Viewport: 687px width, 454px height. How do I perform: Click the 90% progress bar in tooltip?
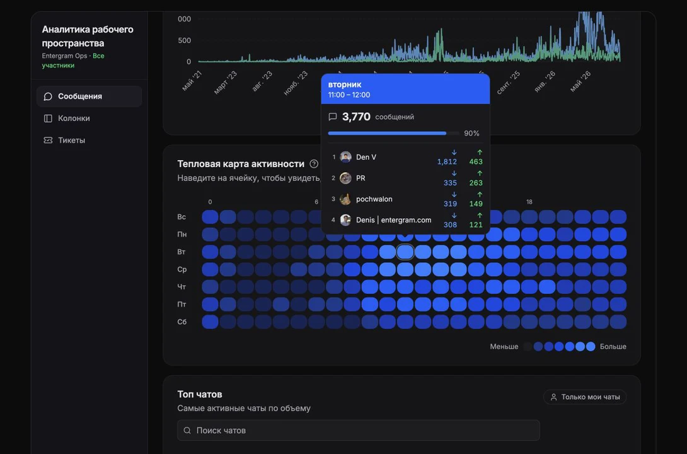(x=393, y=133)
